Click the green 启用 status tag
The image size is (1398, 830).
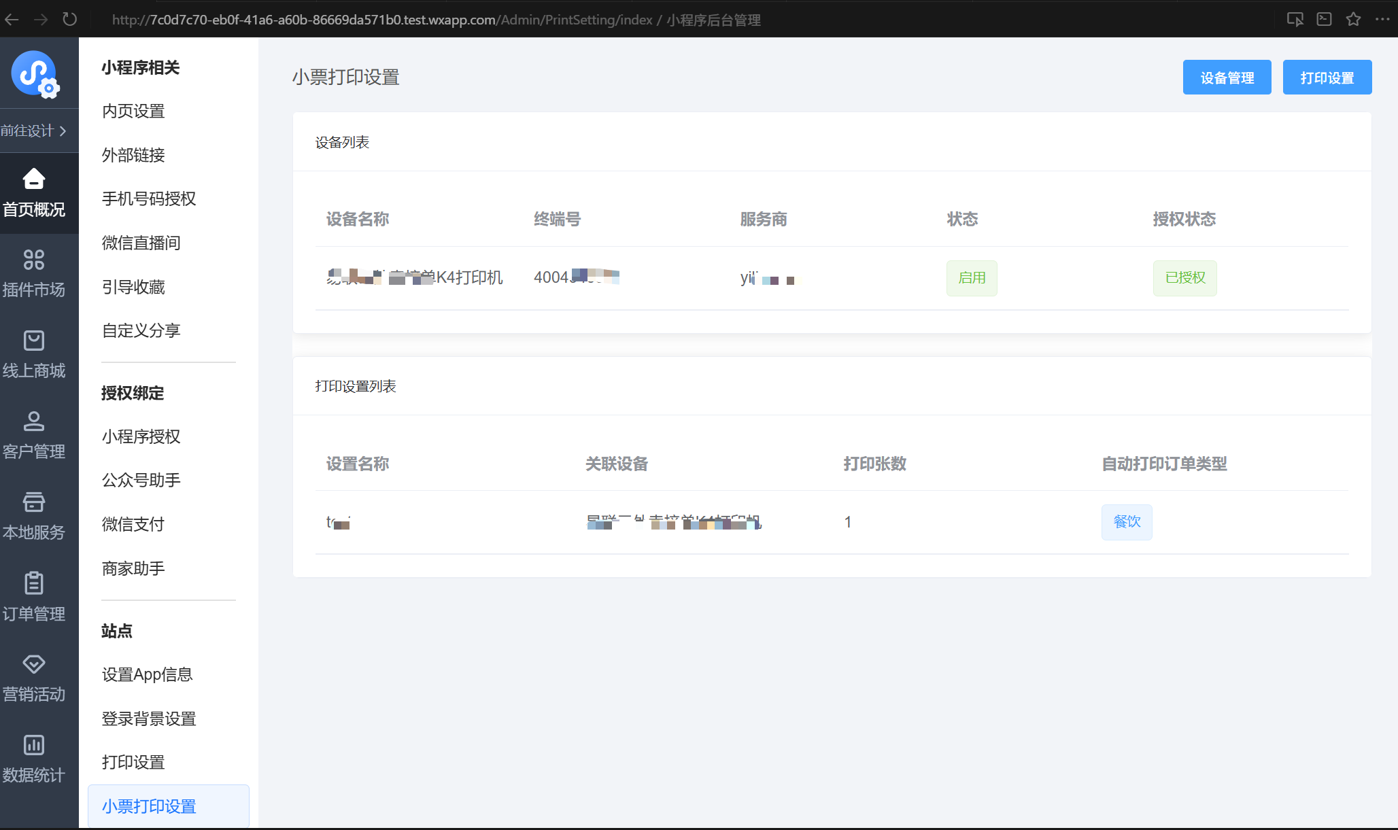[972, 278]
